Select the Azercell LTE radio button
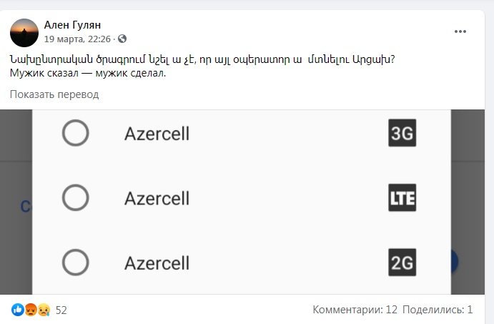This screenshot has width=494, height=324. tap(75, 197)
